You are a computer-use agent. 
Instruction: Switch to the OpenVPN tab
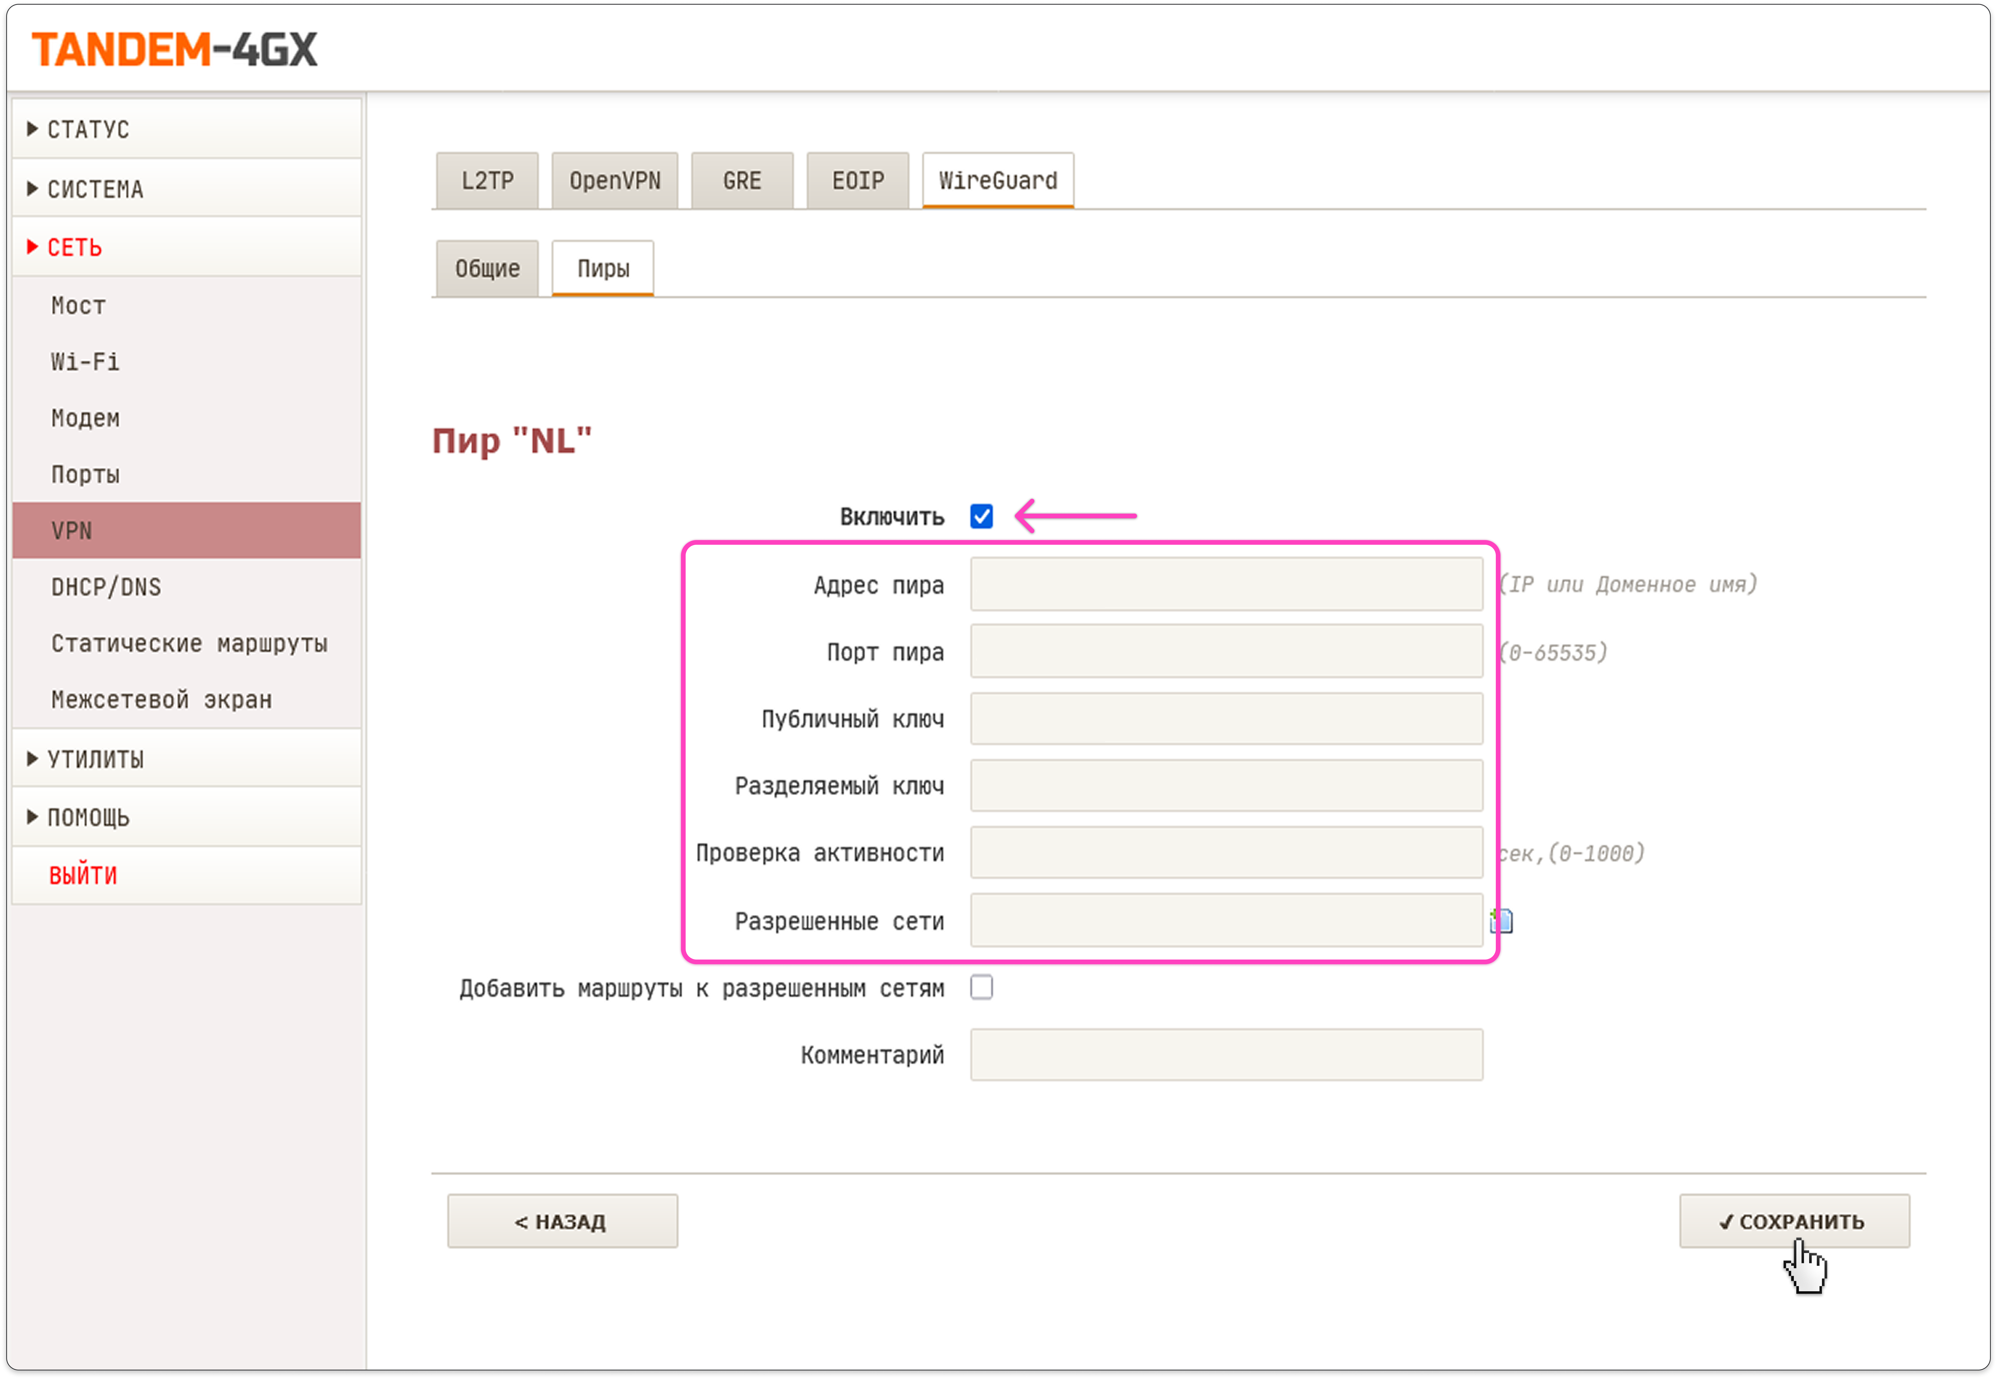click(x=614, y=181)
